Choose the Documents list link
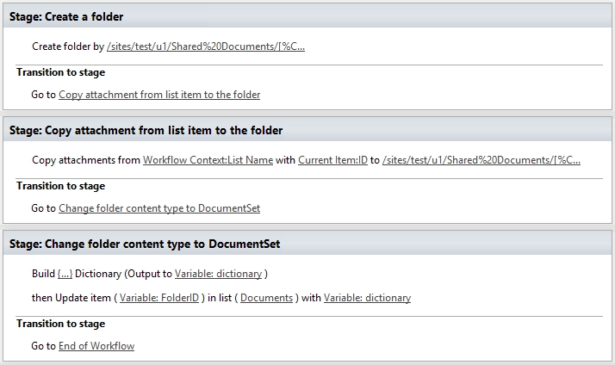Viewport: 615px width, 365px height. coord(266,298)
